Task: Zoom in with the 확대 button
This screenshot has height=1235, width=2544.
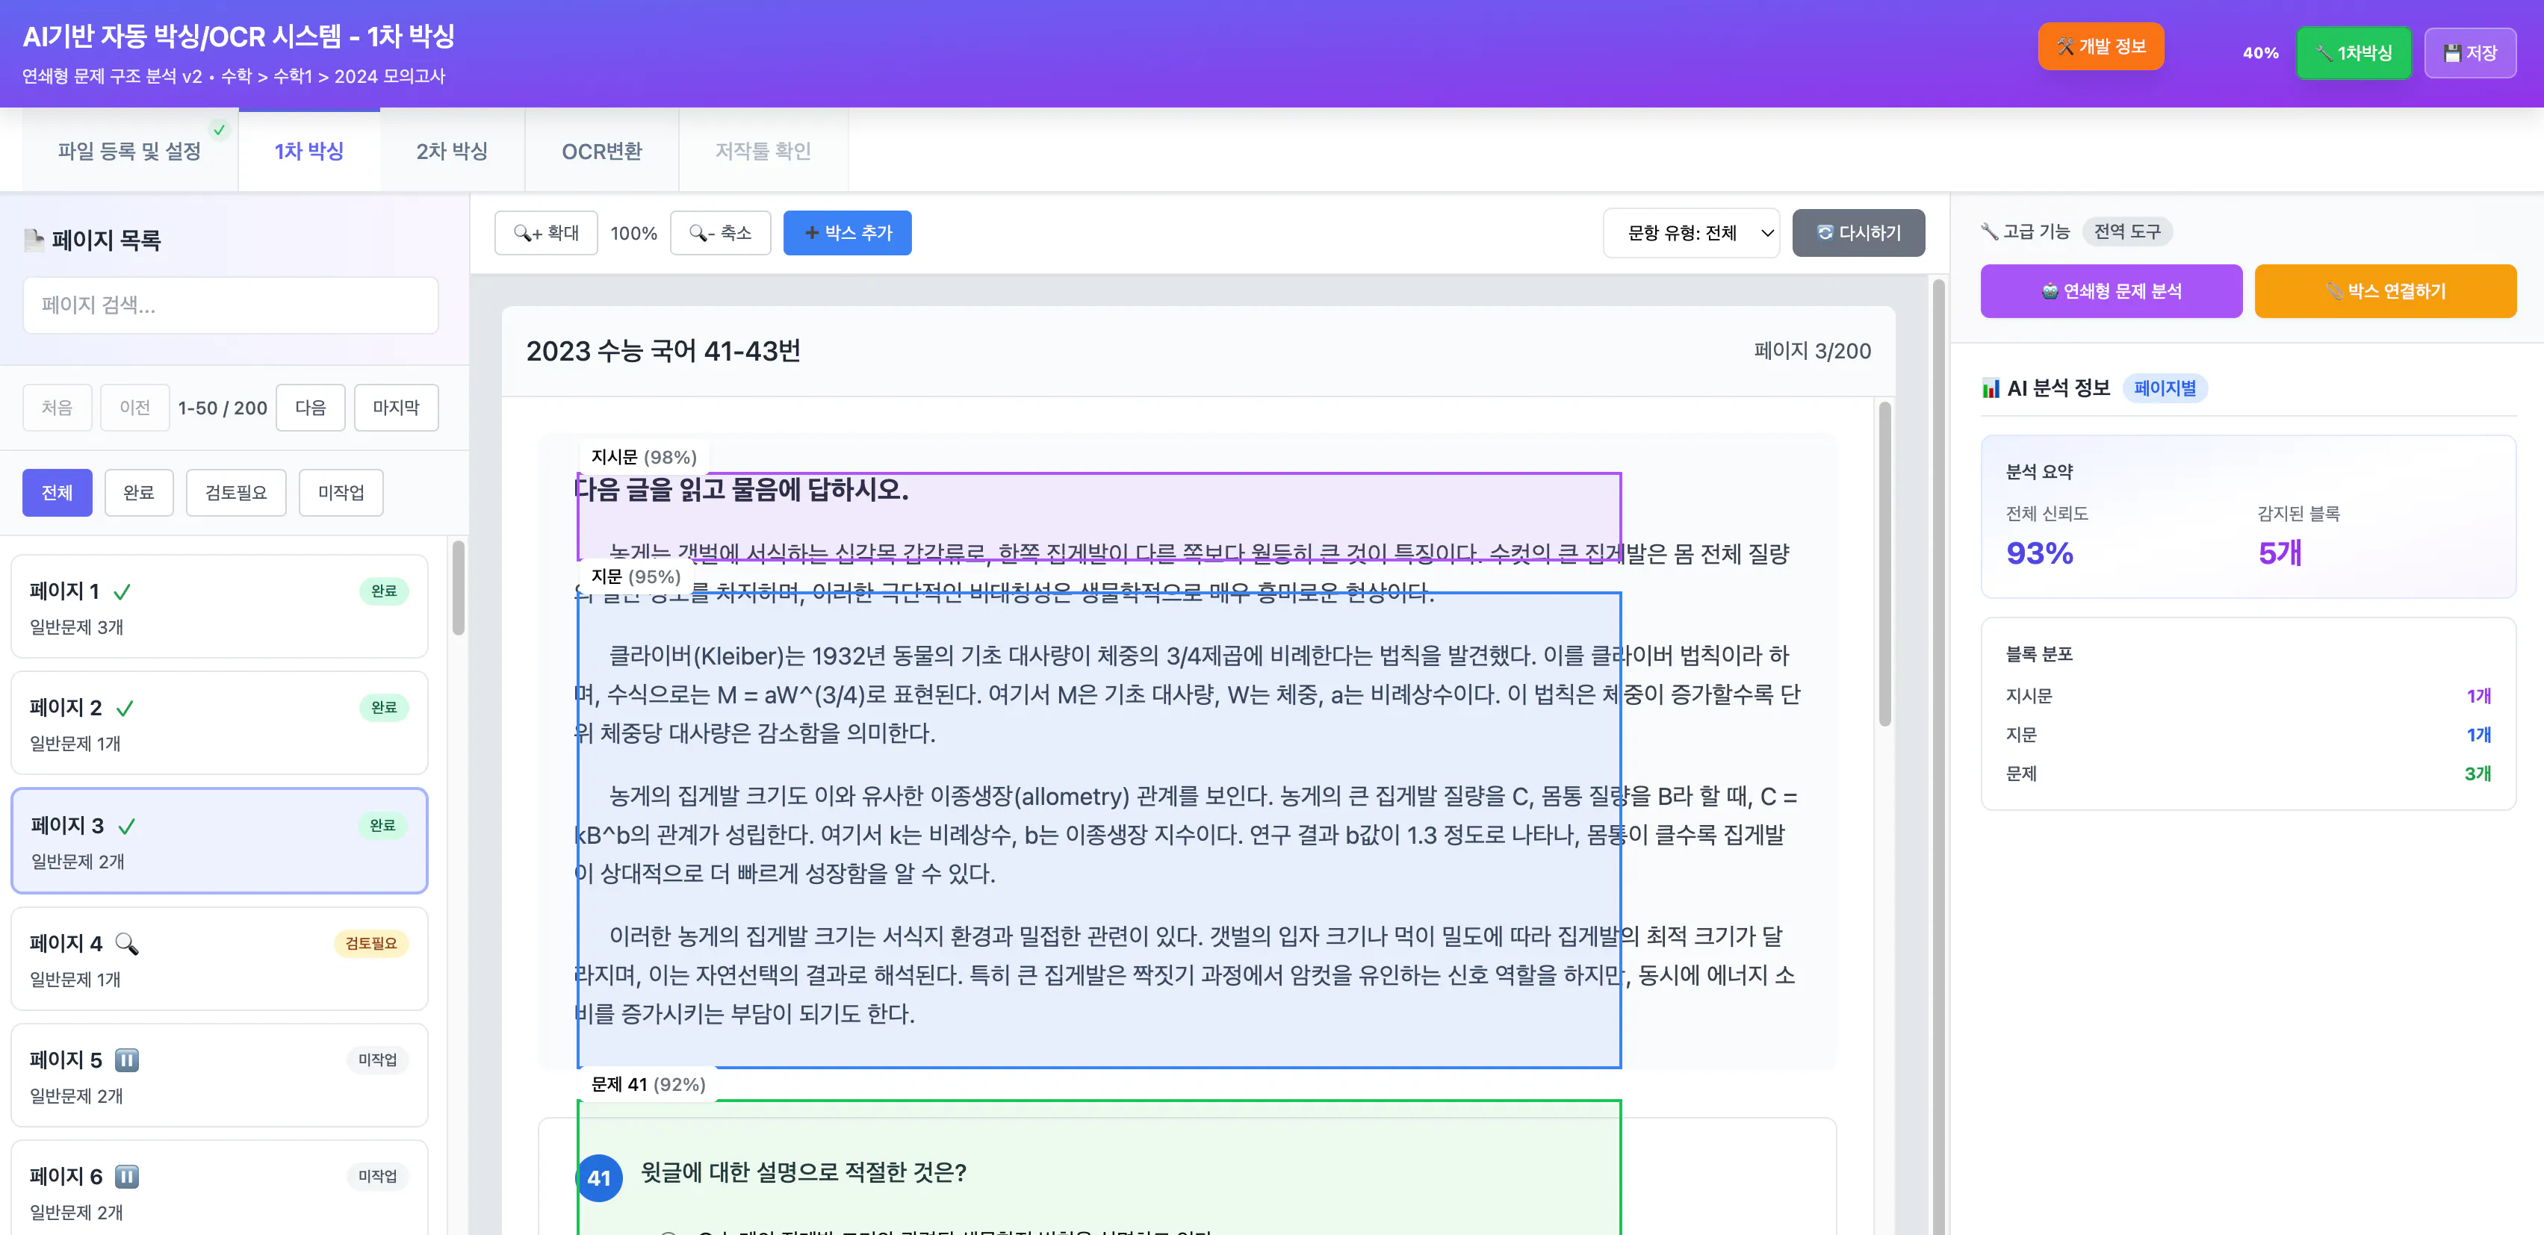Action: [546, 233]
